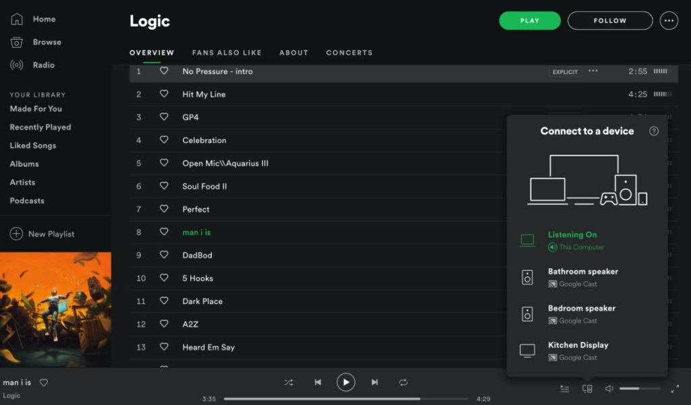
Task: Select Bathroom speaker device
Action: point(587,278)
